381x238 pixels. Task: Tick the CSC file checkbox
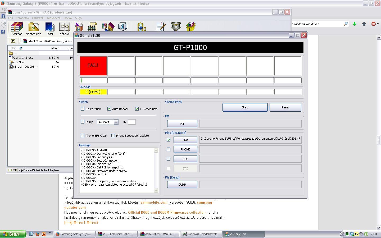coord(169,159)
